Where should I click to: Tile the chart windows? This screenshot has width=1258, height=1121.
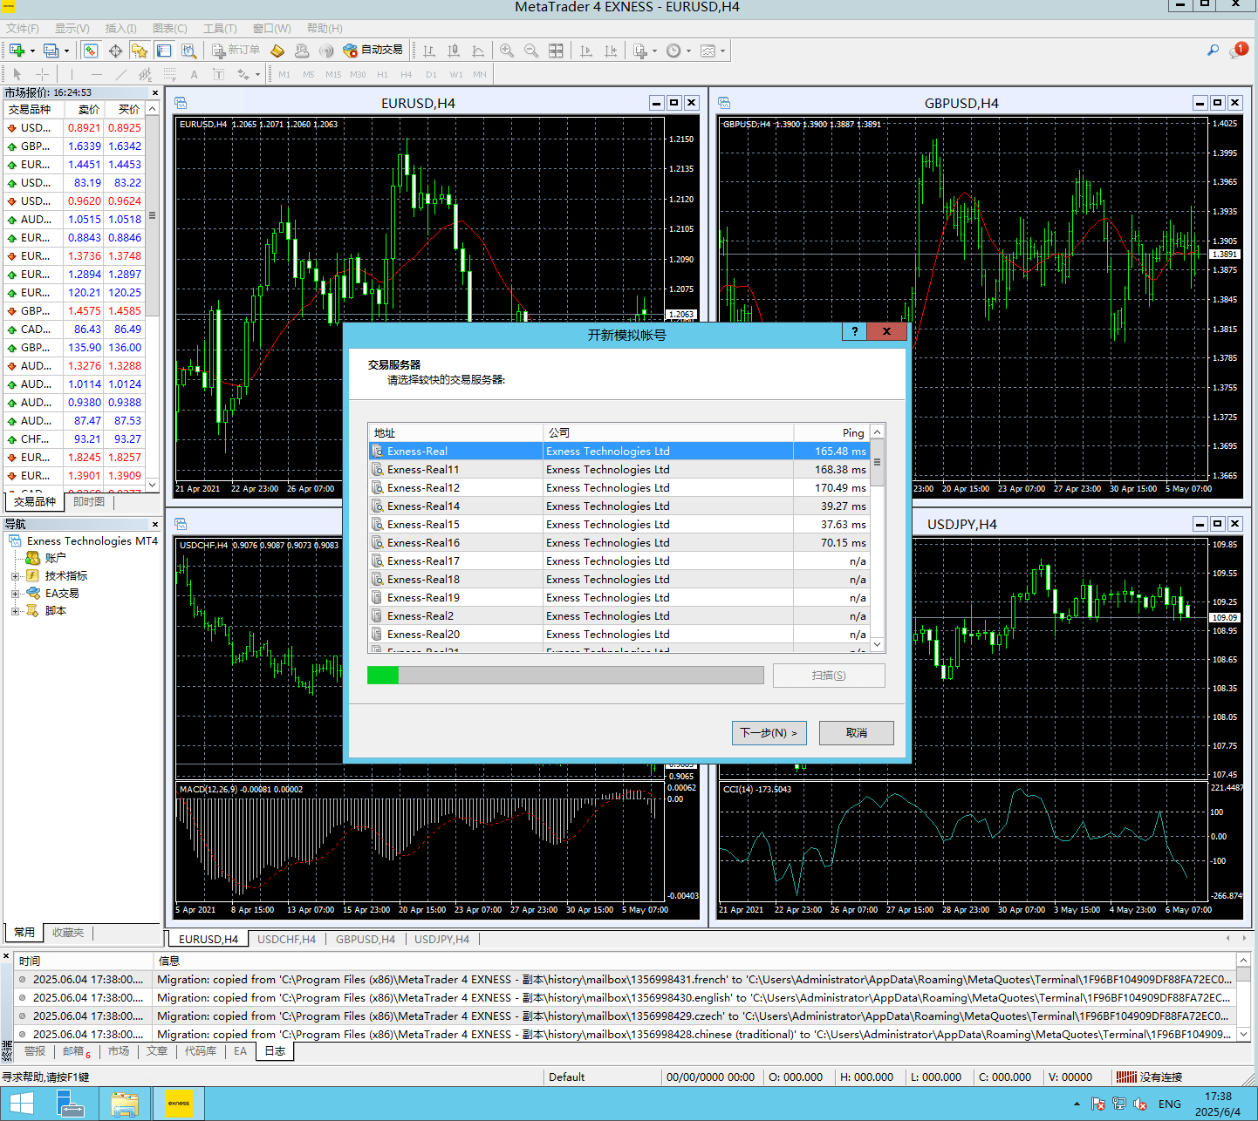(556, 51)
